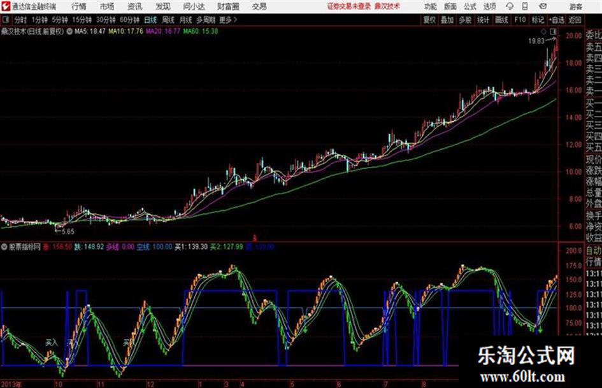Click the 买1: 139.30 indicator value

pos(191,247)
